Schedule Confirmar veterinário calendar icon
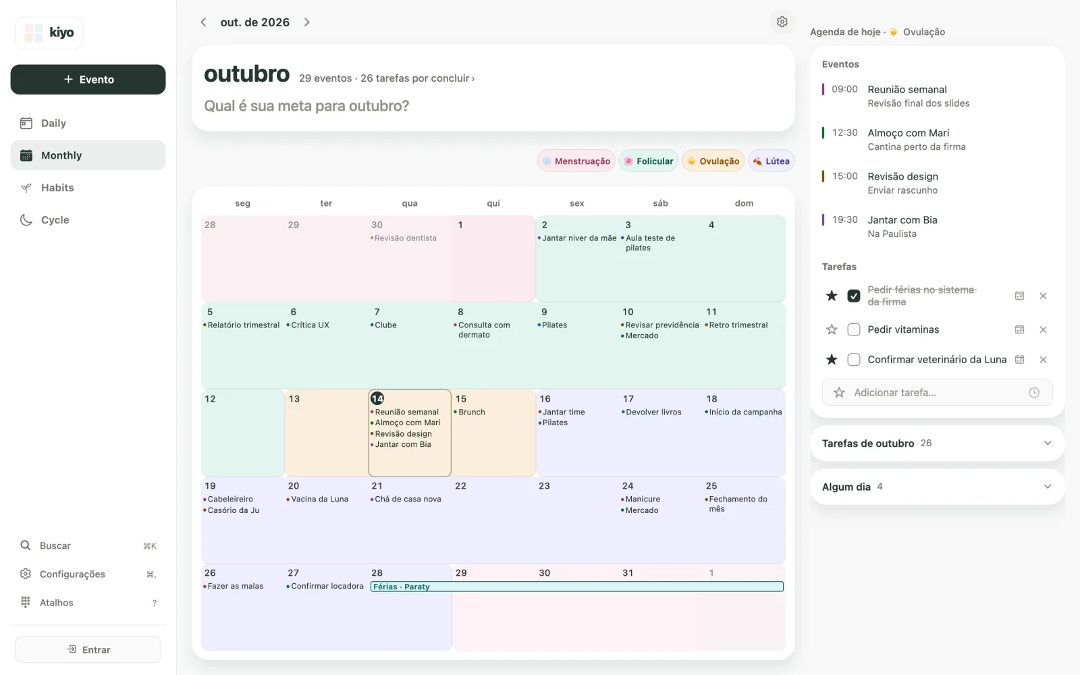 pos(1019,360)
